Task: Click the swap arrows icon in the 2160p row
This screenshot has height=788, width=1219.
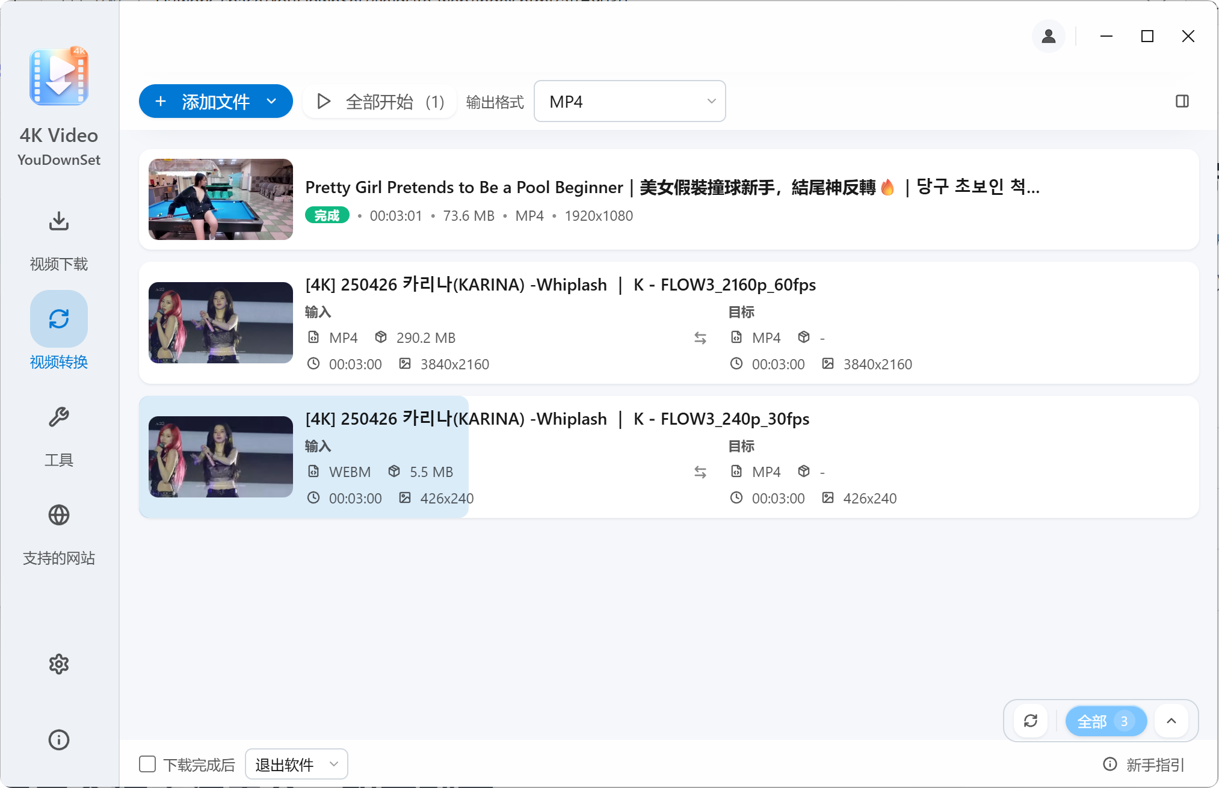Action: point(700,338)
